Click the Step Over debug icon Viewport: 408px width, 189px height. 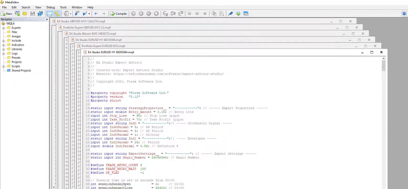pos(173,14)
